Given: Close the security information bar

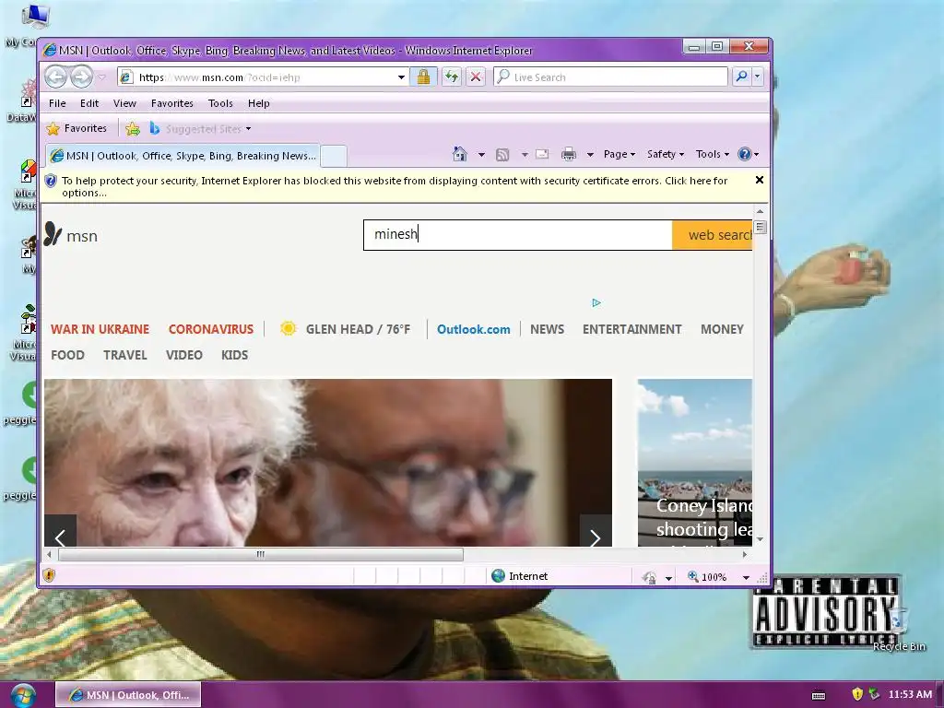Looking at the screenshot, I should click(x=760, y=180).
